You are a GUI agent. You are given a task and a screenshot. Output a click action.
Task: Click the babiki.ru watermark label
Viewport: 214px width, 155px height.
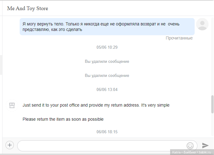tap(192, 152)
